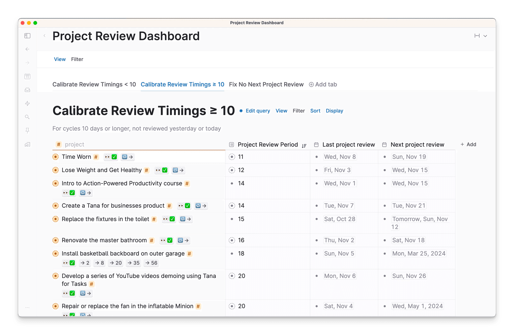Click the Next project review column header
The height and width of the screenshot is (335, 514).
417,144
